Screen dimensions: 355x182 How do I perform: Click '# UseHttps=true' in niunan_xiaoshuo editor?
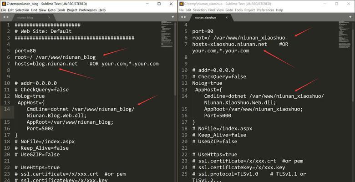(215, 154)
